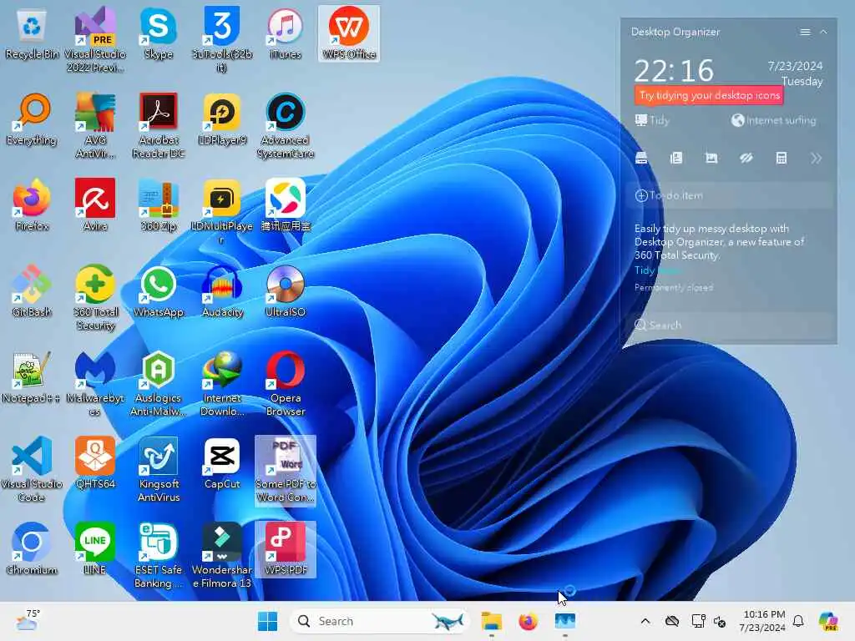Select the Audacity desktop icon
The image size is (855, 641).
coord(222,291)
